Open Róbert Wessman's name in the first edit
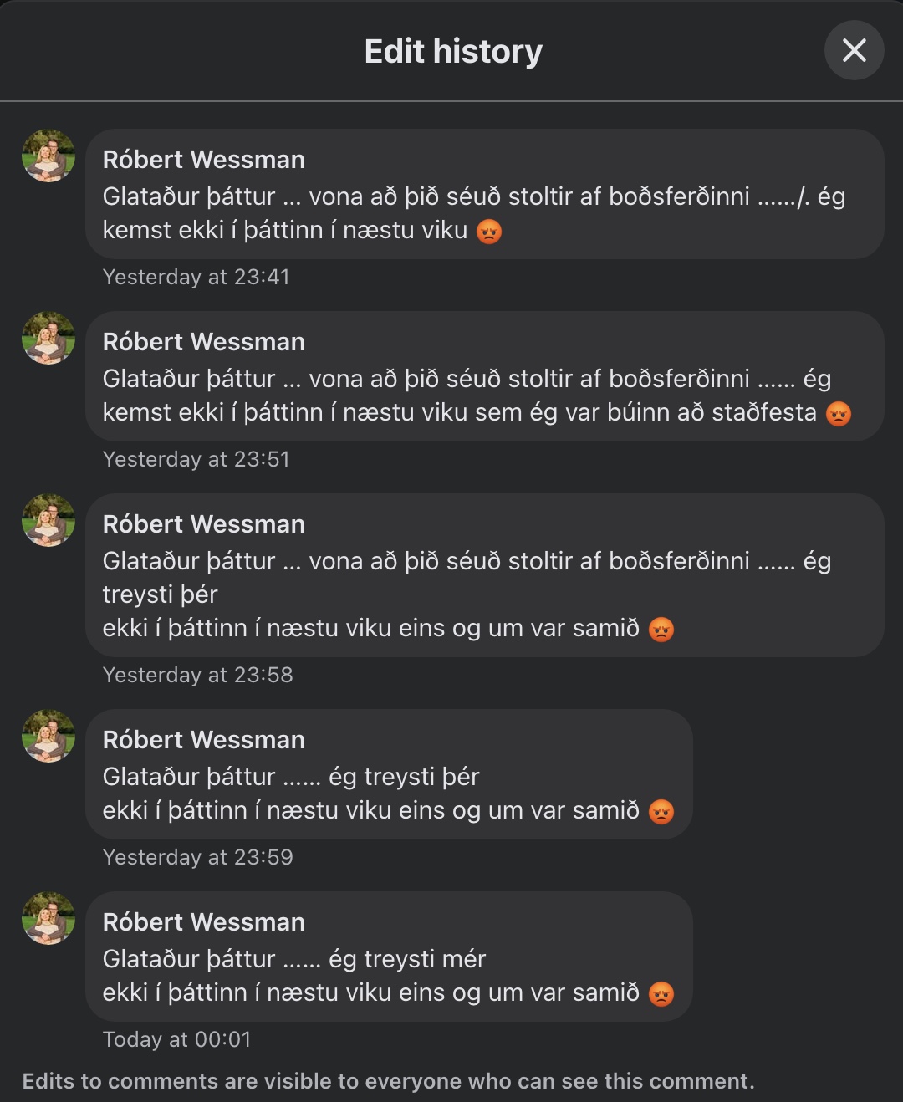Viewport: 903px width, 1102px height. coord(203,160)
